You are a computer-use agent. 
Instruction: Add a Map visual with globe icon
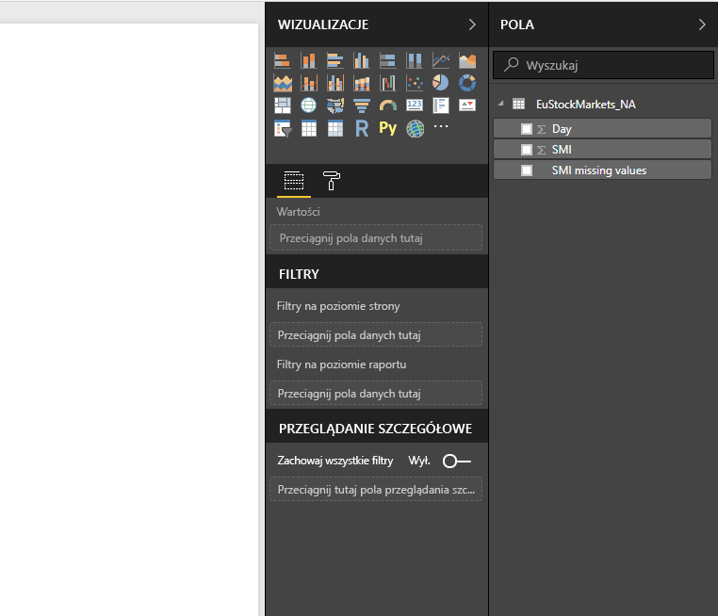[309, 105]
